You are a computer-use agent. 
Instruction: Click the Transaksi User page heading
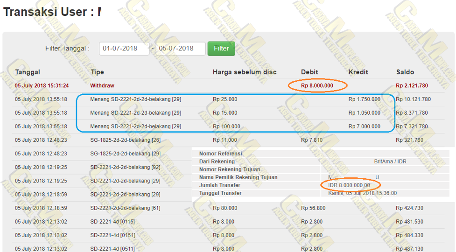click(x=52, y=12)
